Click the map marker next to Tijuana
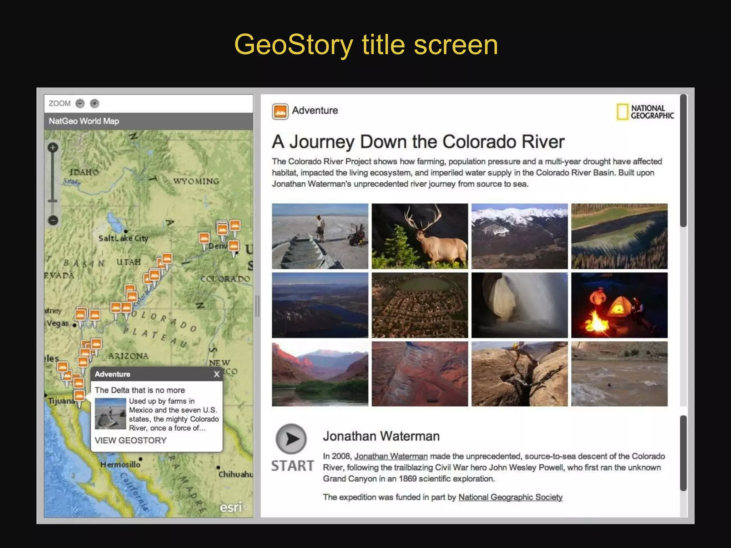 tap(79, 397)
